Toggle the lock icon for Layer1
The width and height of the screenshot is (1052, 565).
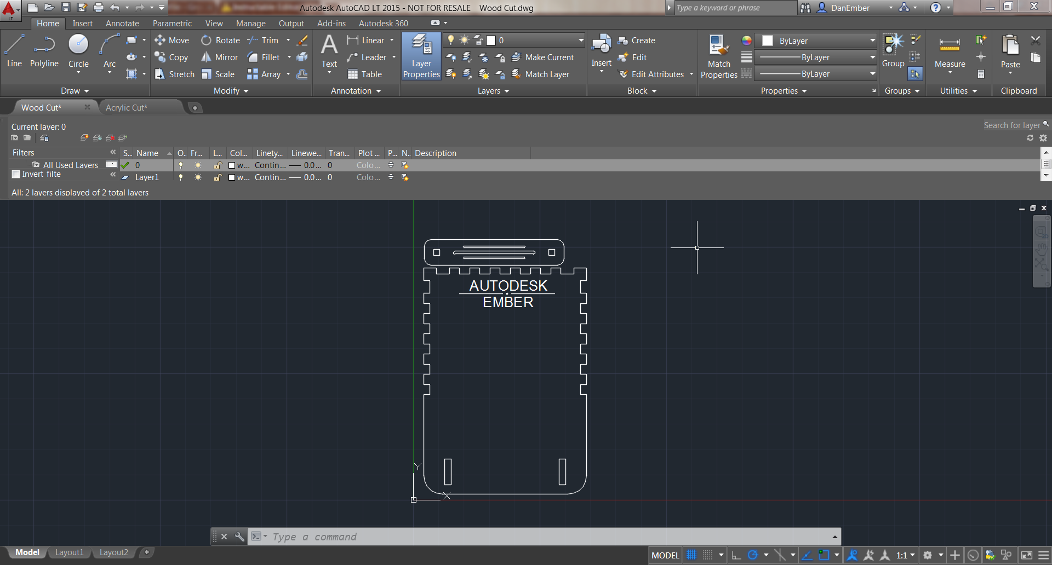click(218, 177)
